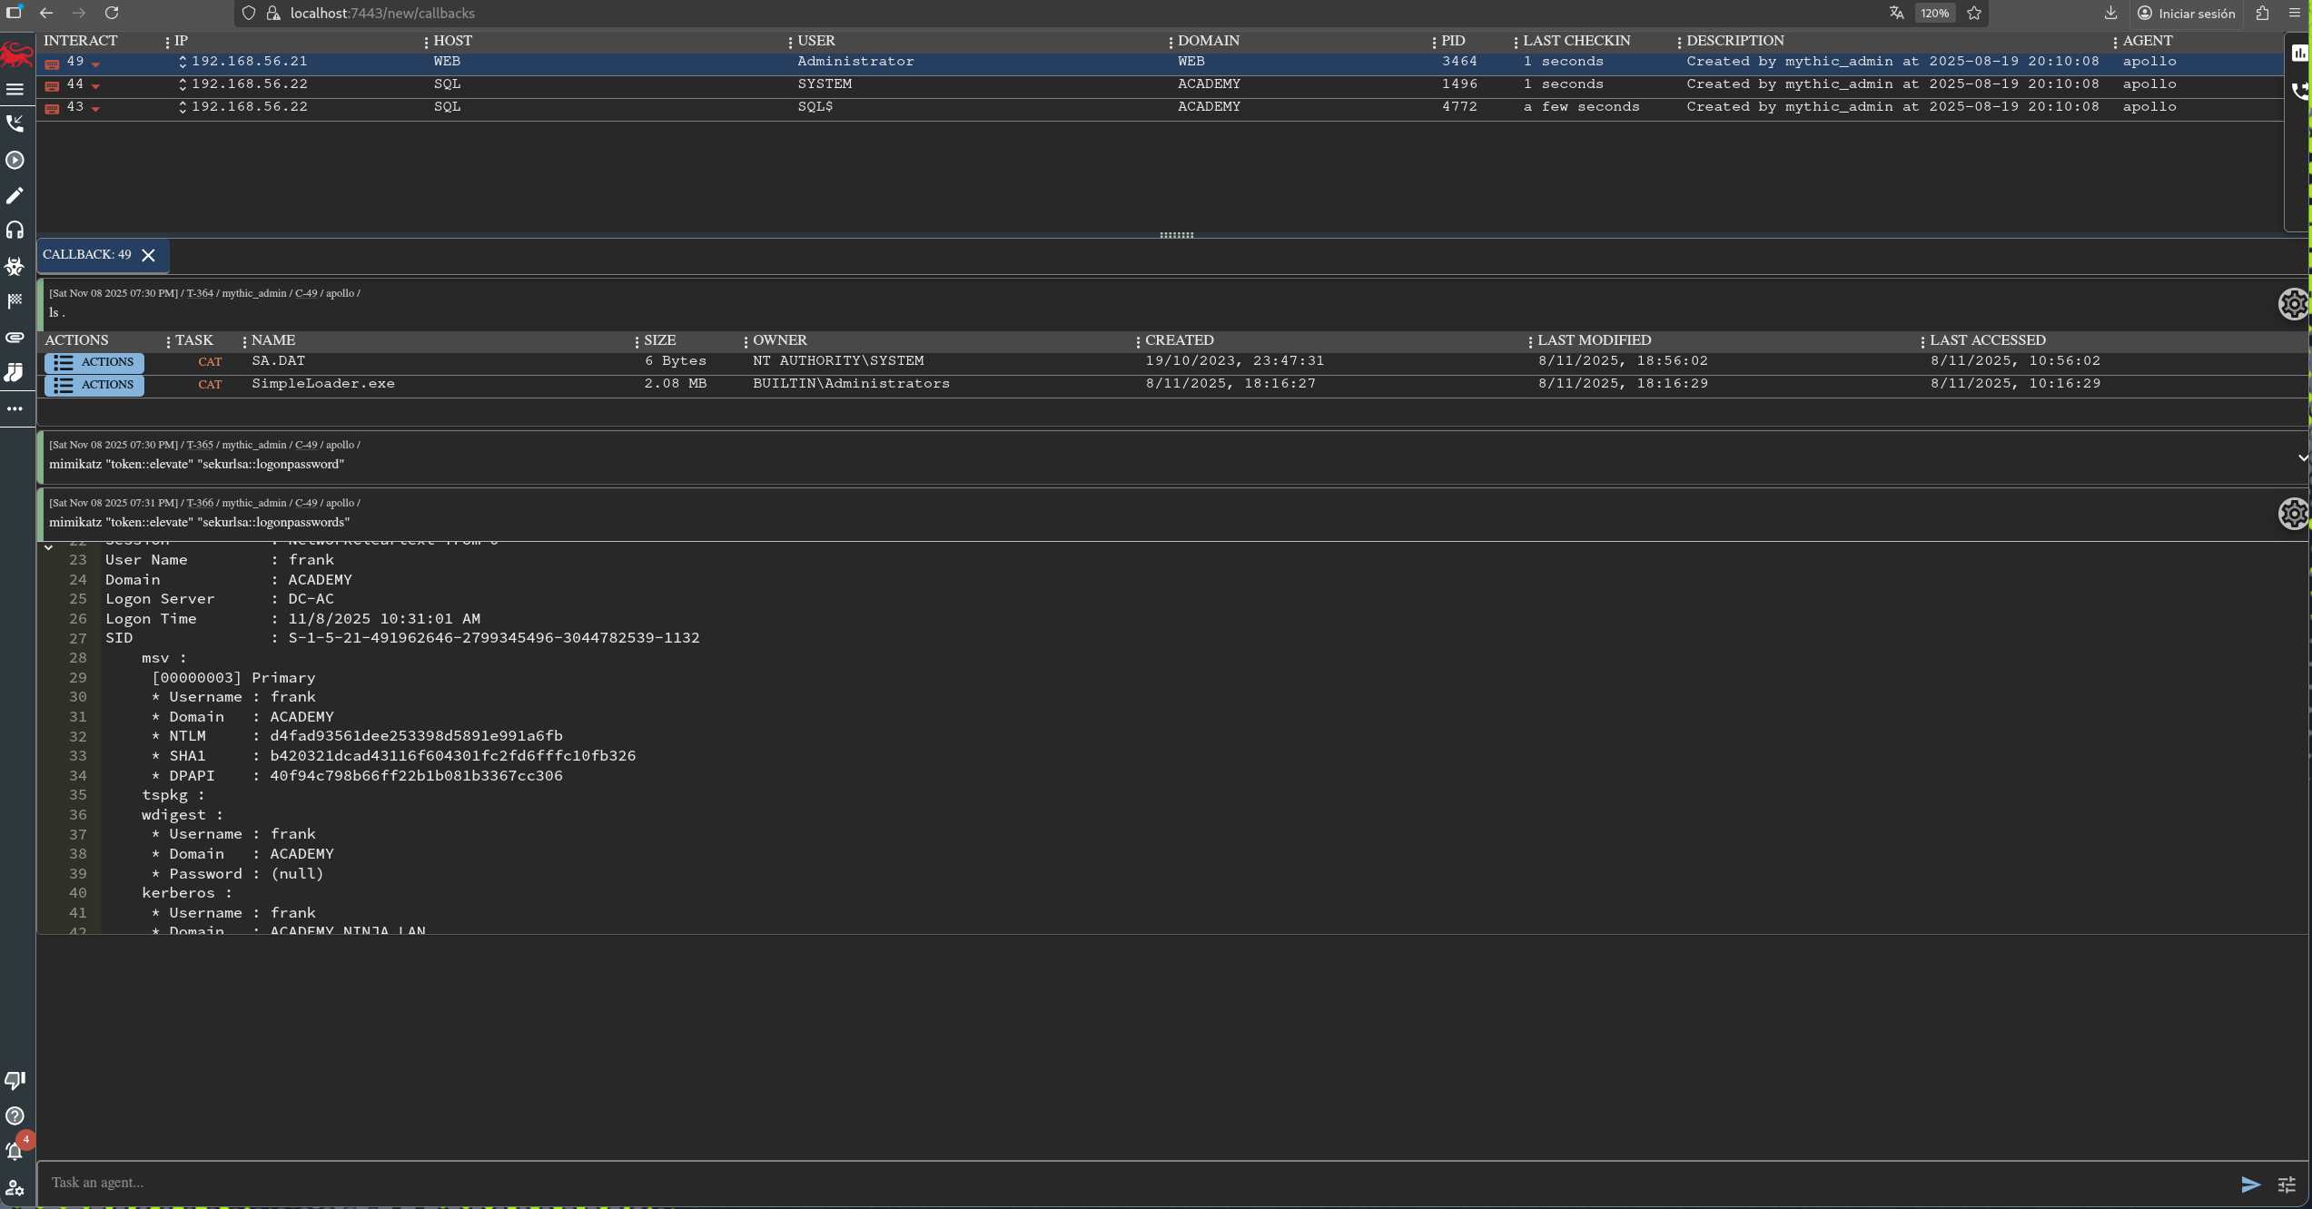Click the checkered flag icon in sidebar
Screen dimensions: 2312x1209
pos(15,301)
